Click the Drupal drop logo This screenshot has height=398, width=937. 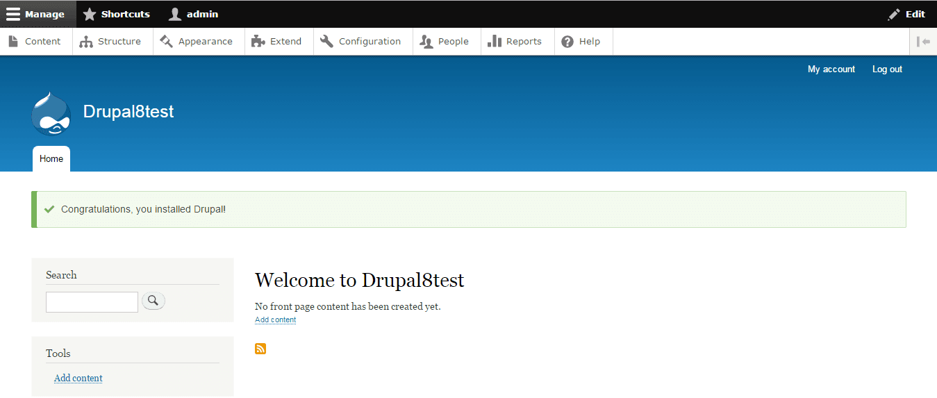tap(51, 113)
